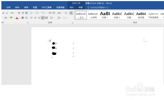Image resolution: width=164 pixels, height=100 pixels.
Task: Open line spacing dropdown arrow
Action: (54, 18)
